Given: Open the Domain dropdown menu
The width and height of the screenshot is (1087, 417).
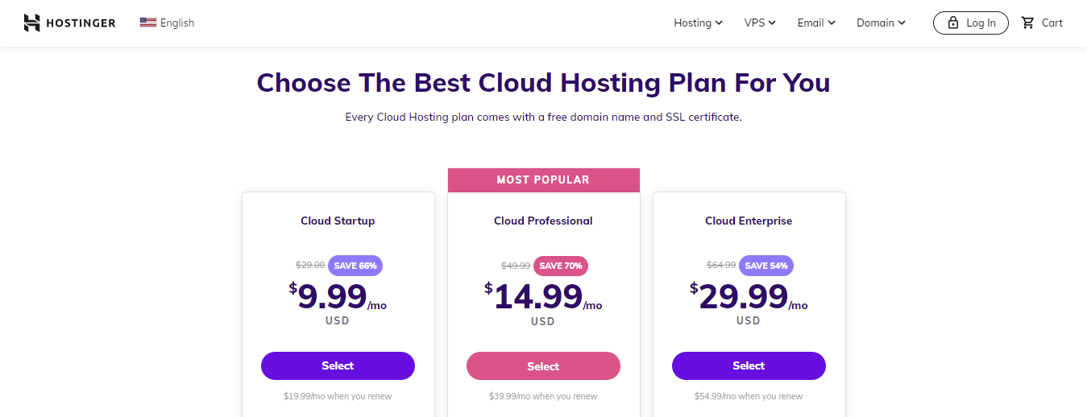Looking at the screenshot, I should pyautogui.click(x=881, y=23).
